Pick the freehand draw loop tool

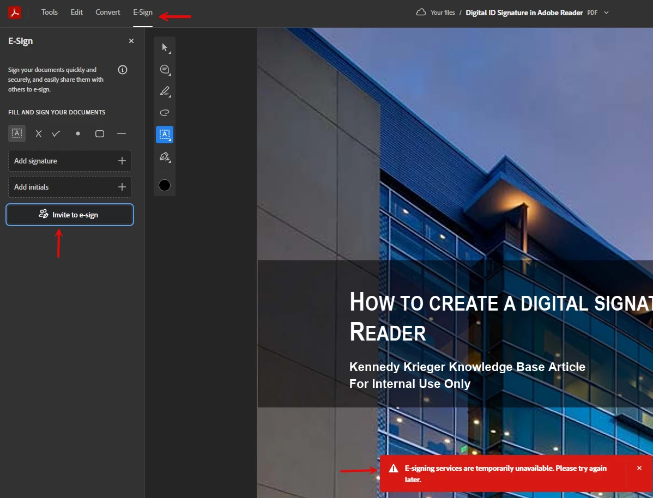[x=165, y=113]
